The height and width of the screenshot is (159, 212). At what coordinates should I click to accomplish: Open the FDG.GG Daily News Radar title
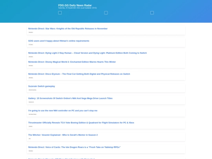pos(75,5)
